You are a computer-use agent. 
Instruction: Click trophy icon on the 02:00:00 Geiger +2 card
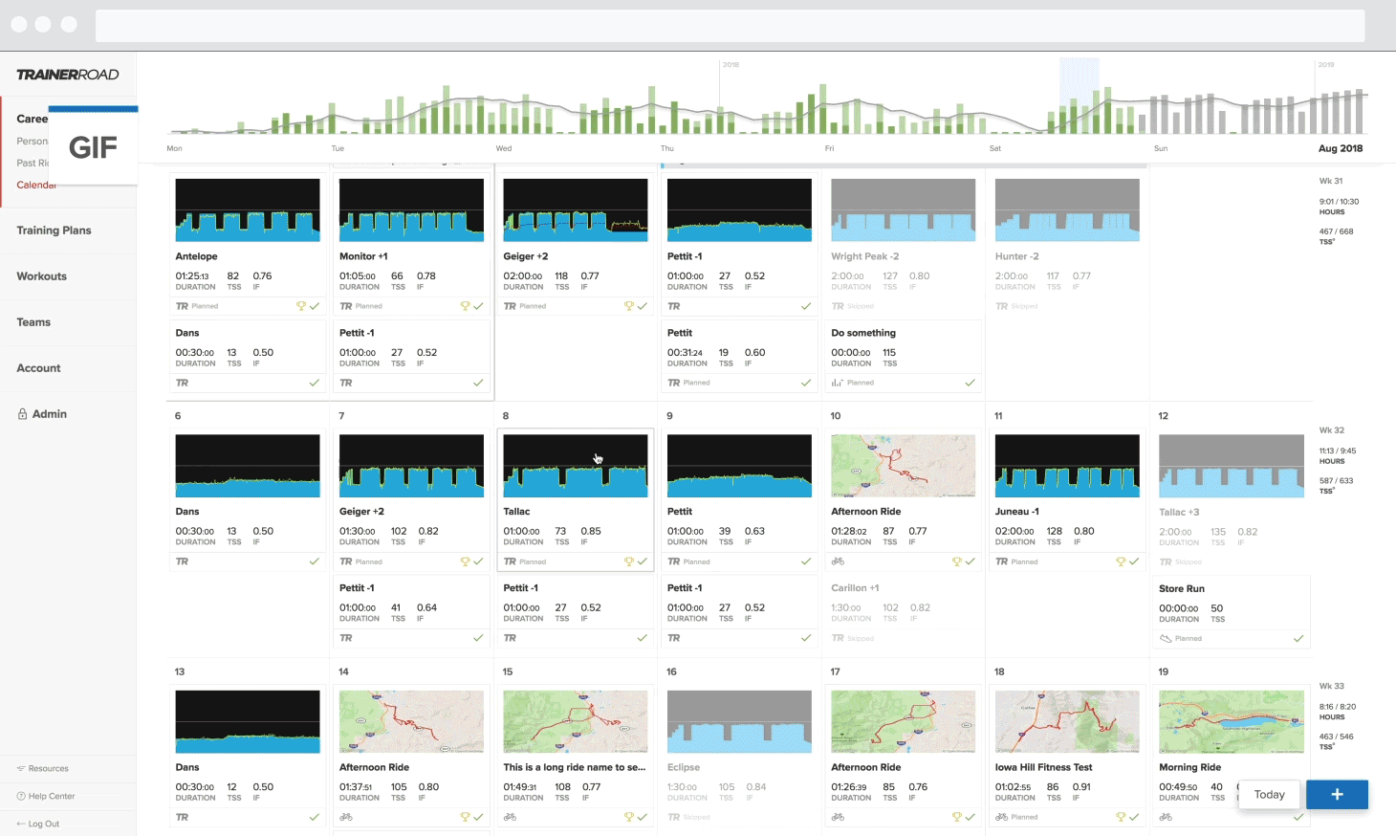point(628,306)
